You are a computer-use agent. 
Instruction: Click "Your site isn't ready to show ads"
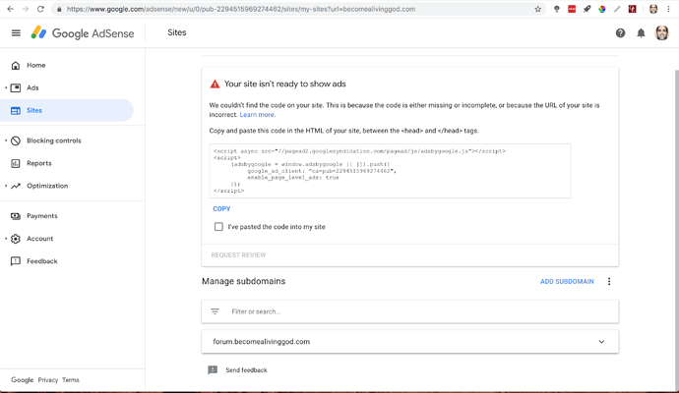point(285,84)
